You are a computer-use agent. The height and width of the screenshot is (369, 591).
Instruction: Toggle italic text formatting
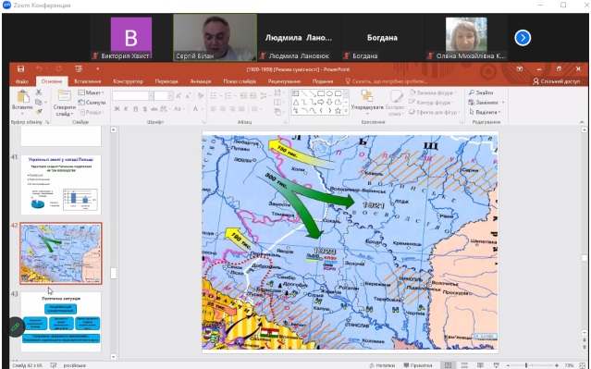tap(126, 109)
